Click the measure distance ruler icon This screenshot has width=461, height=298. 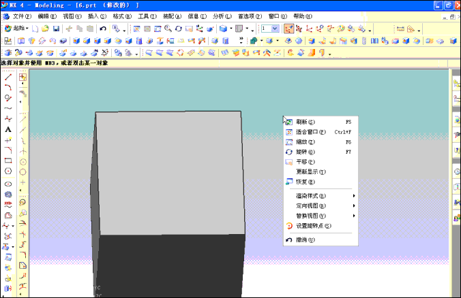pos(400,29)
